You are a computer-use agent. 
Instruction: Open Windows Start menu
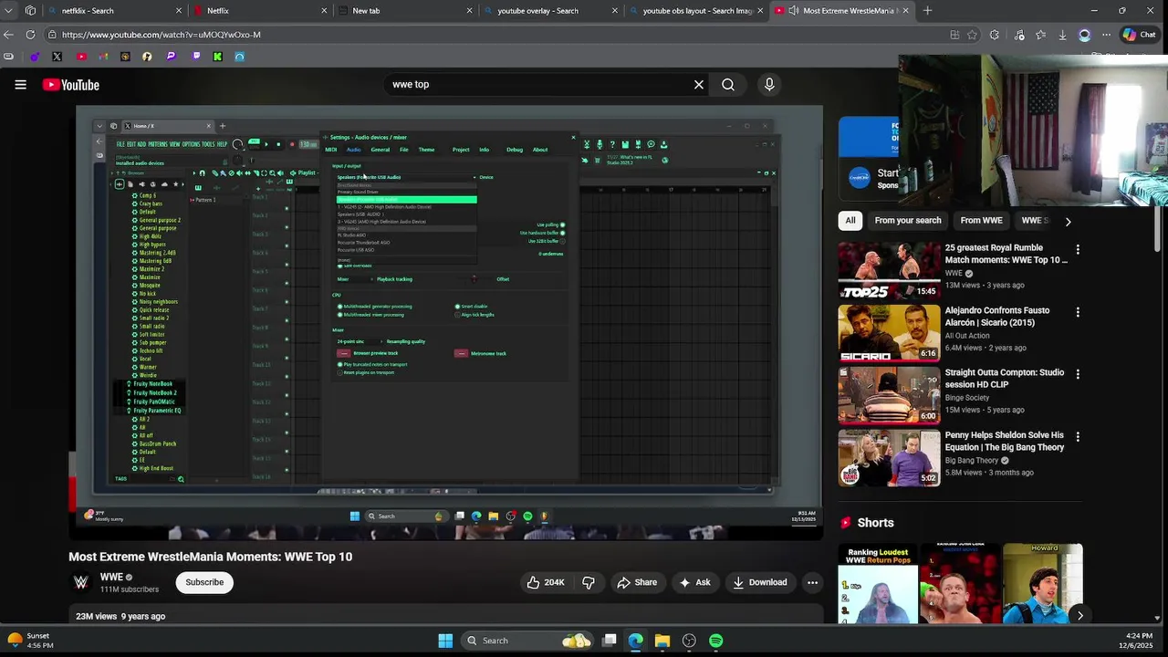coord(445,641)
